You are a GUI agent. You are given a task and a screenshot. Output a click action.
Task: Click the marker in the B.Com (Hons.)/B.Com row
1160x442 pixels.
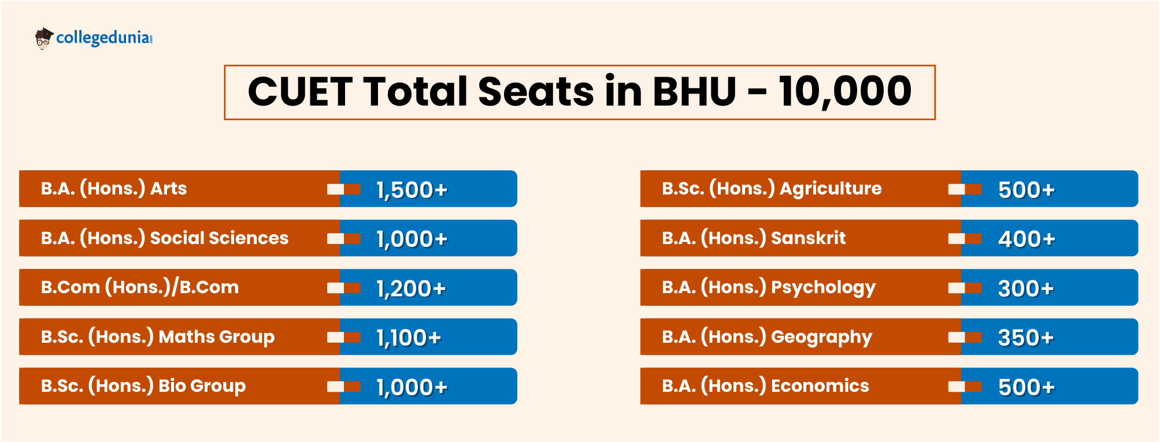[343, 288]
